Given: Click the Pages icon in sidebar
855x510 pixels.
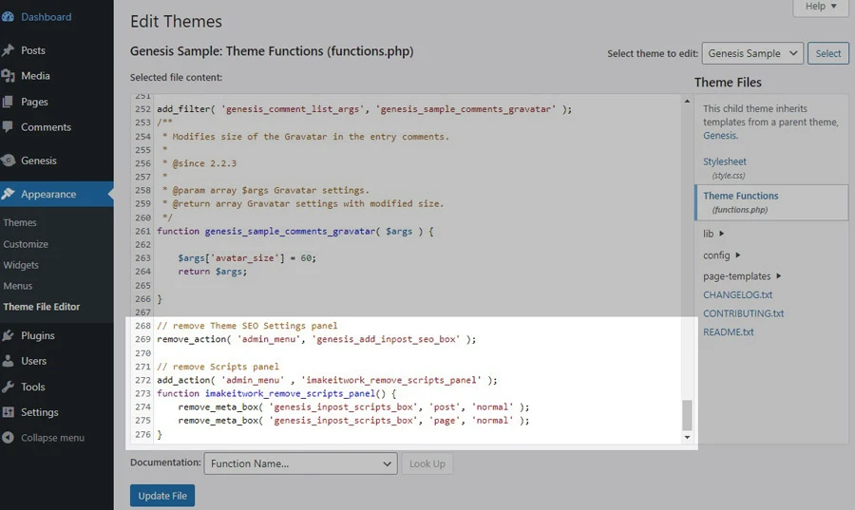Looking at the screenshot, I should [x=8, y=102].
